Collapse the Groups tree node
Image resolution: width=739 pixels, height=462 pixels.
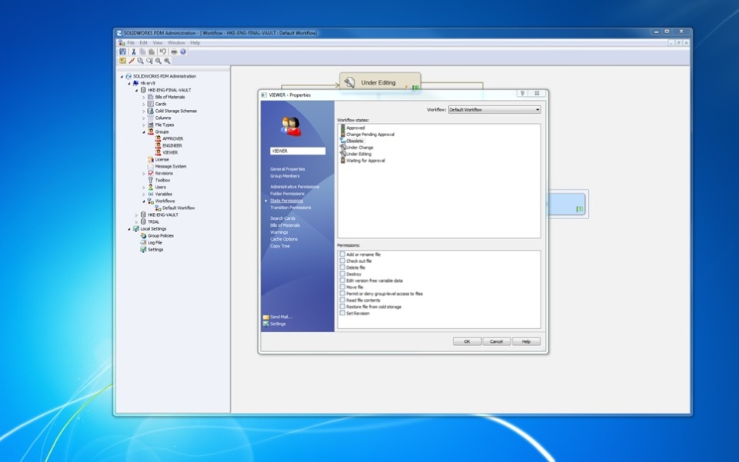tap(144, 132)
